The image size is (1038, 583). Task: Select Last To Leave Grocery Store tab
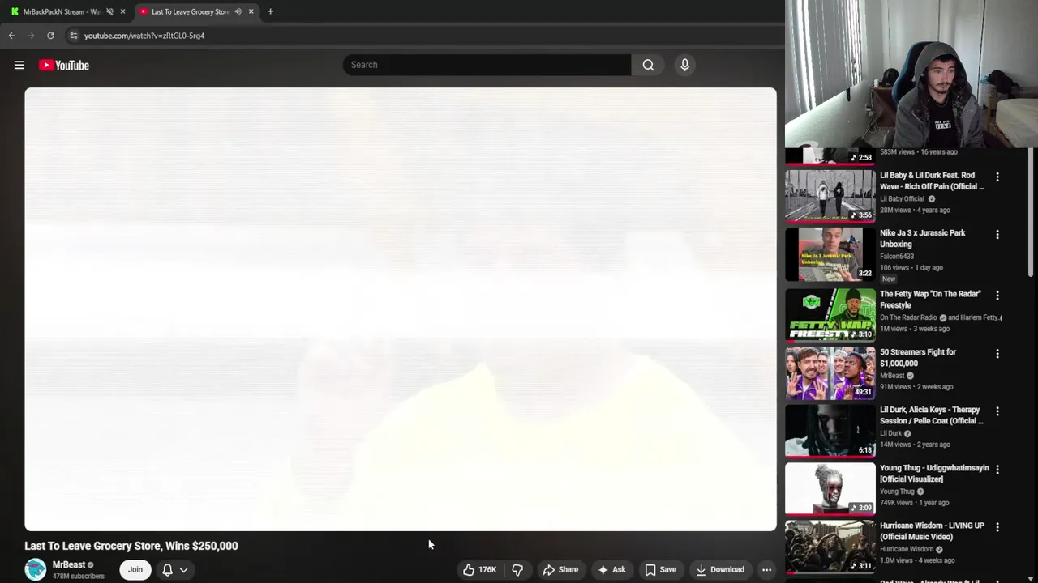(x=191, y=11)
